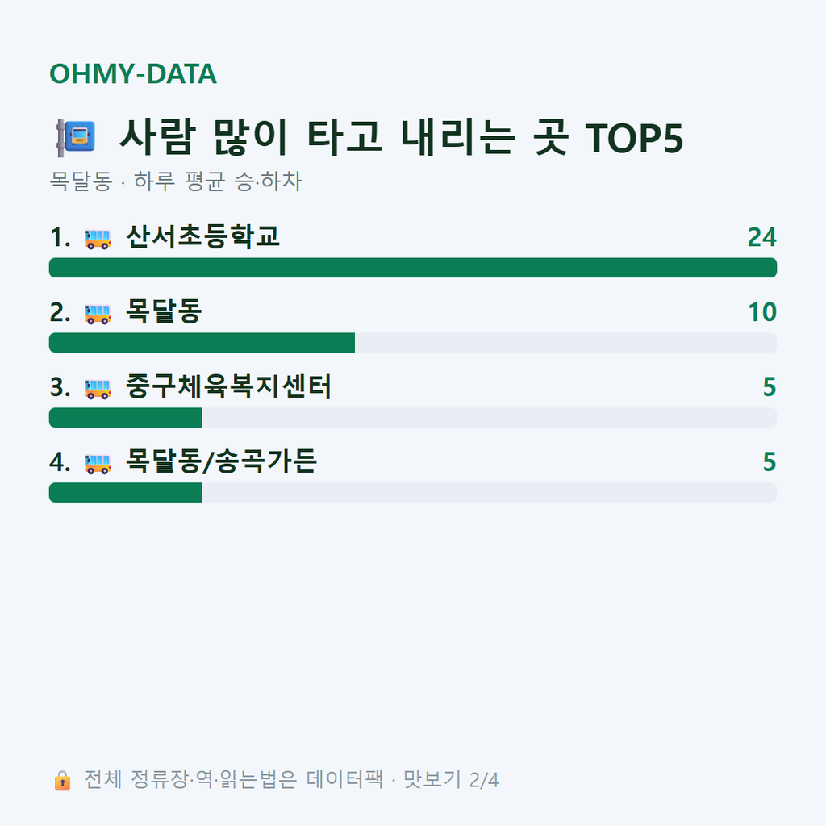Click the bus icon next to 산서초등학교
Viewport: 826px width, 826px height.
tap(98, 239)
